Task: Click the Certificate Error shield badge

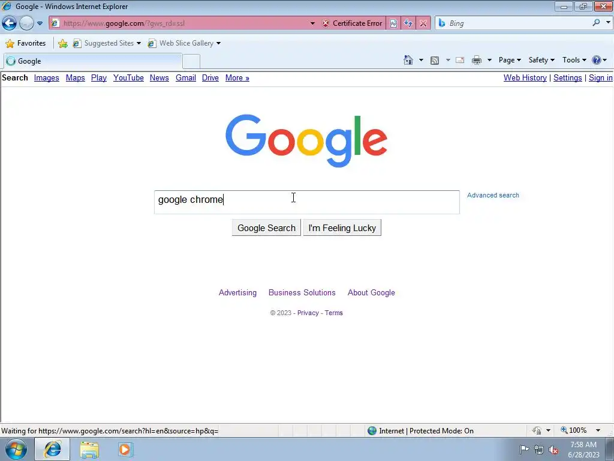Action: [x=352, y=23]
